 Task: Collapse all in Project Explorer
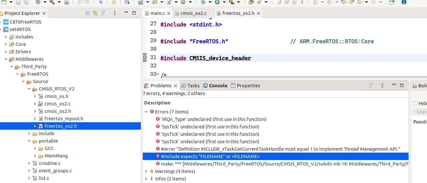click(x=87, y=13)
